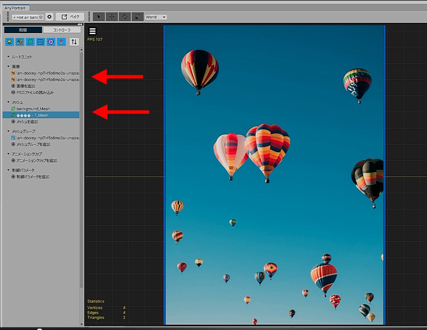The width and height of the screenshot is (427, 330).
Task: Collapse the 制御パラメータ section
Action: click(x=8, y=170)
